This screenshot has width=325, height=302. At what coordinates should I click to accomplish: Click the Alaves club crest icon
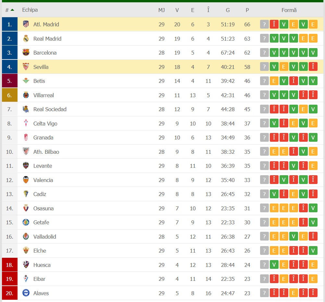click(x=26, y=293)
